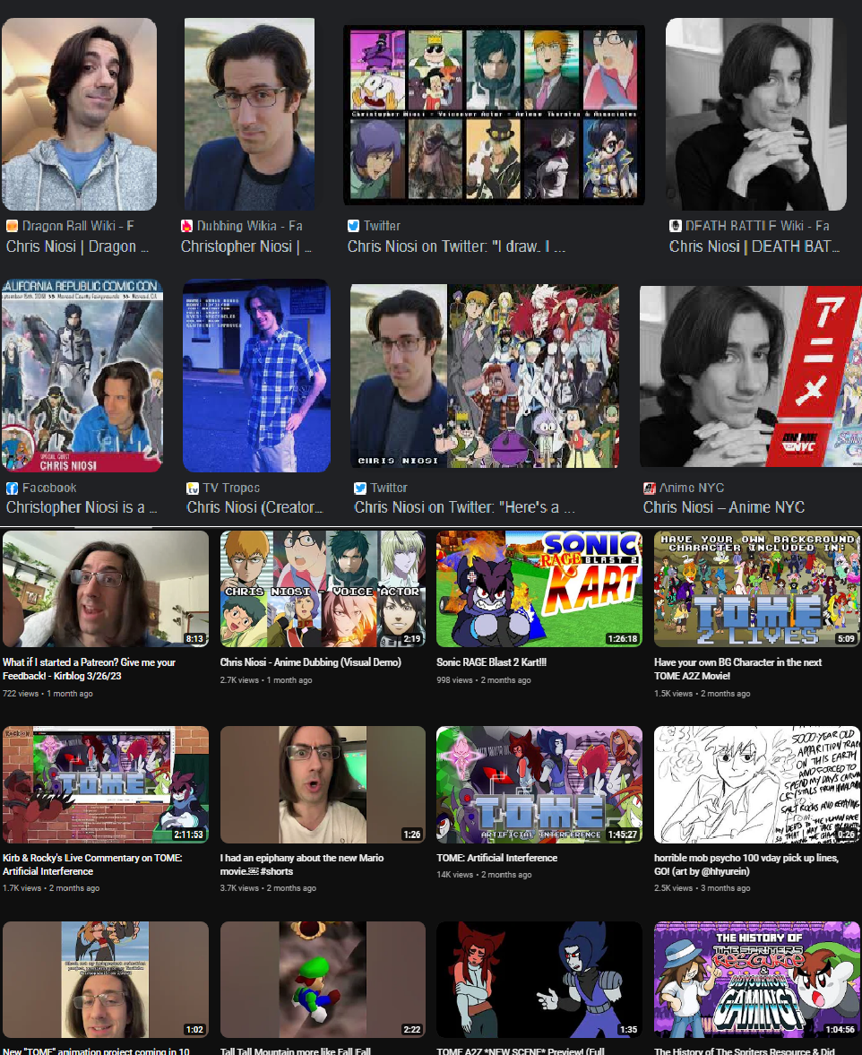This screenshot has width=862, height=1055.
Task: Open "TOME: Artificial Interference" video title link
Action: [x=496, y=858]
